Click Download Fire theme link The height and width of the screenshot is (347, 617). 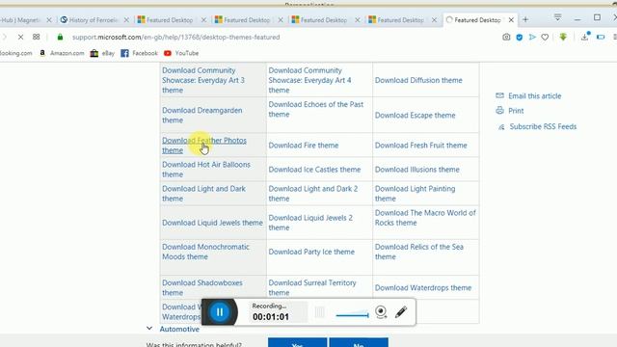tap(304, 146)
